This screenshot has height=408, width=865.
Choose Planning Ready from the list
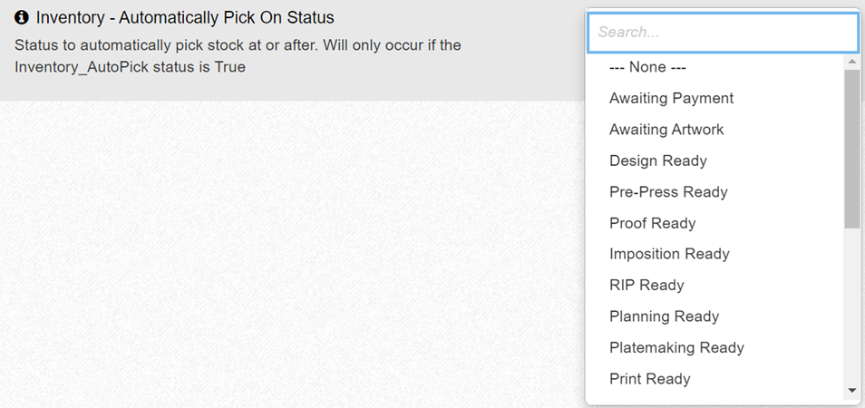pyautogui.click(x=664, y=316)
